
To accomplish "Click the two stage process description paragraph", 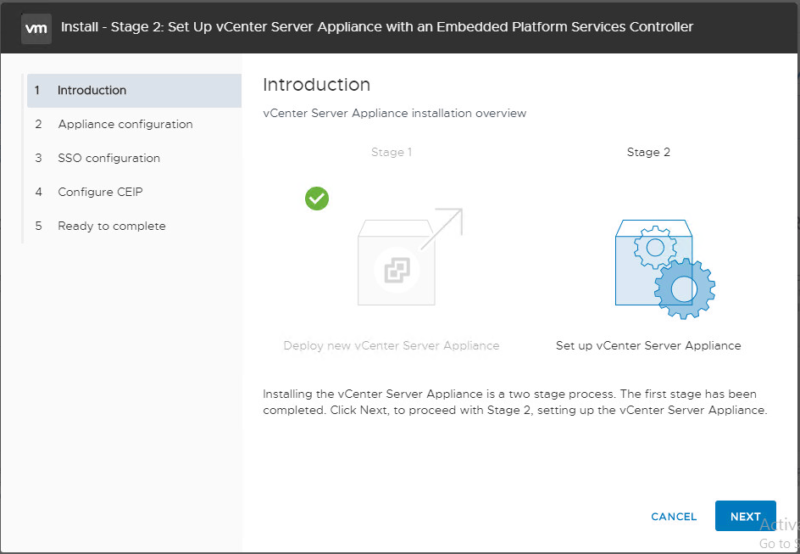I will [514, 403].
